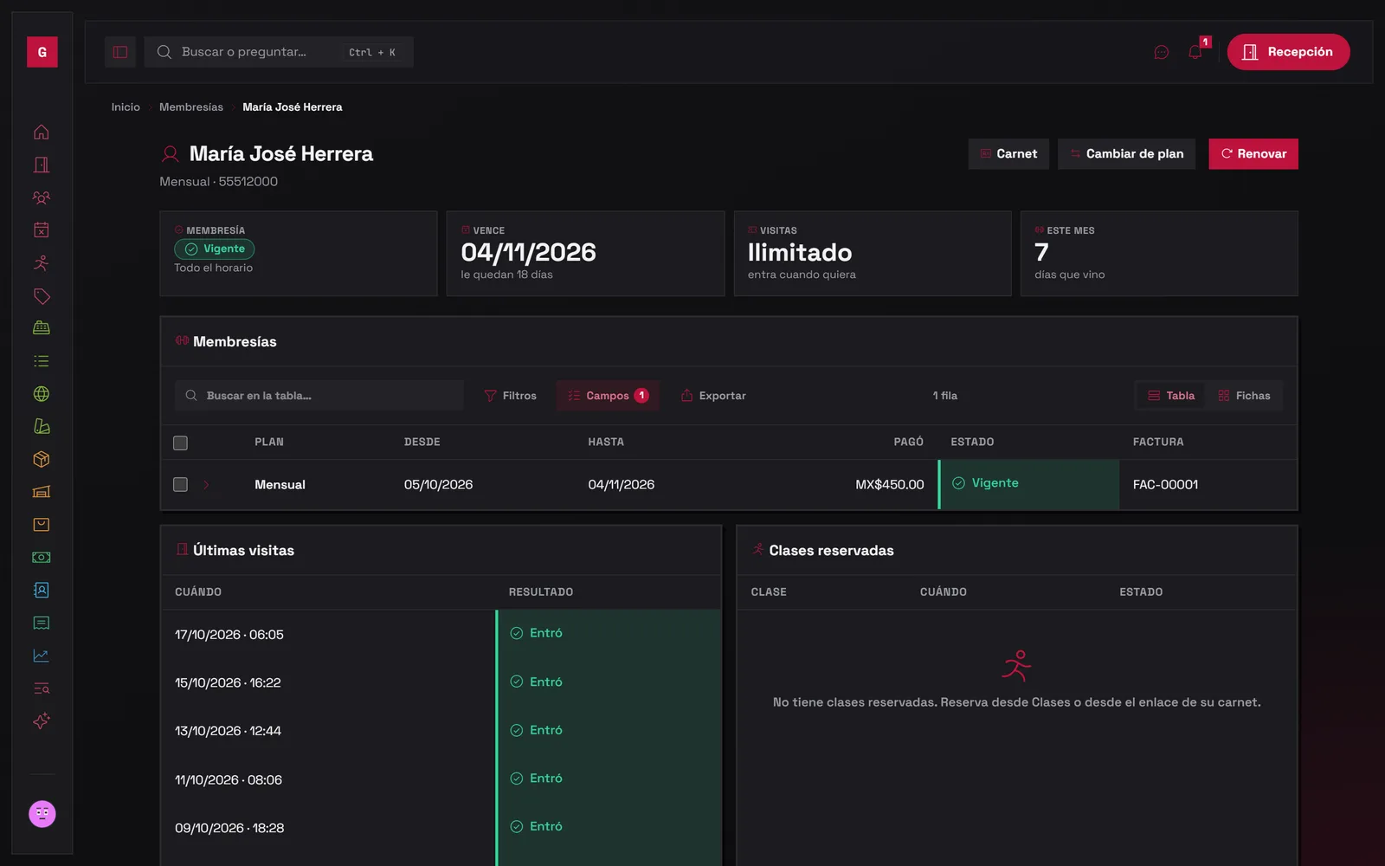Open the color swatches icon in sidebar
Screen dimensions: 1385x866
(42, 426)
